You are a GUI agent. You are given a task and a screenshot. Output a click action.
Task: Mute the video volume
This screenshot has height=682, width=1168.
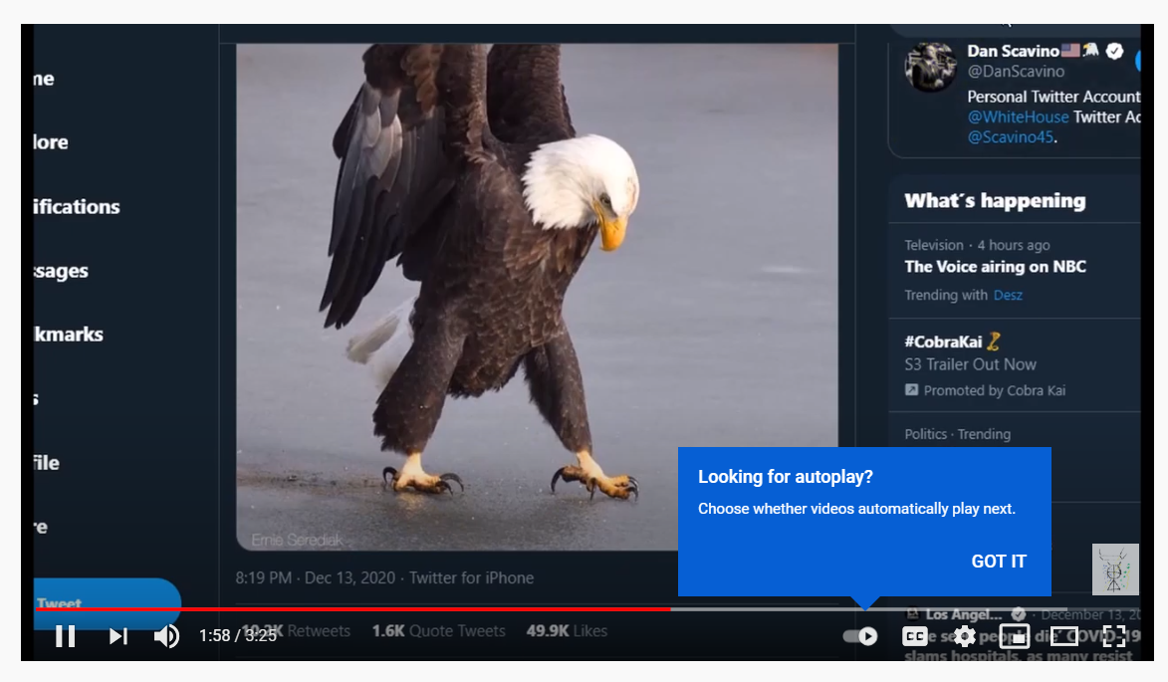167,636
